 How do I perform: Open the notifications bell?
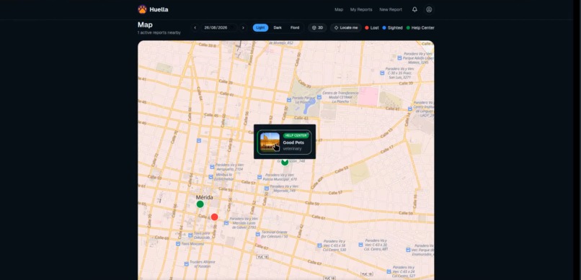pos(414,9)
